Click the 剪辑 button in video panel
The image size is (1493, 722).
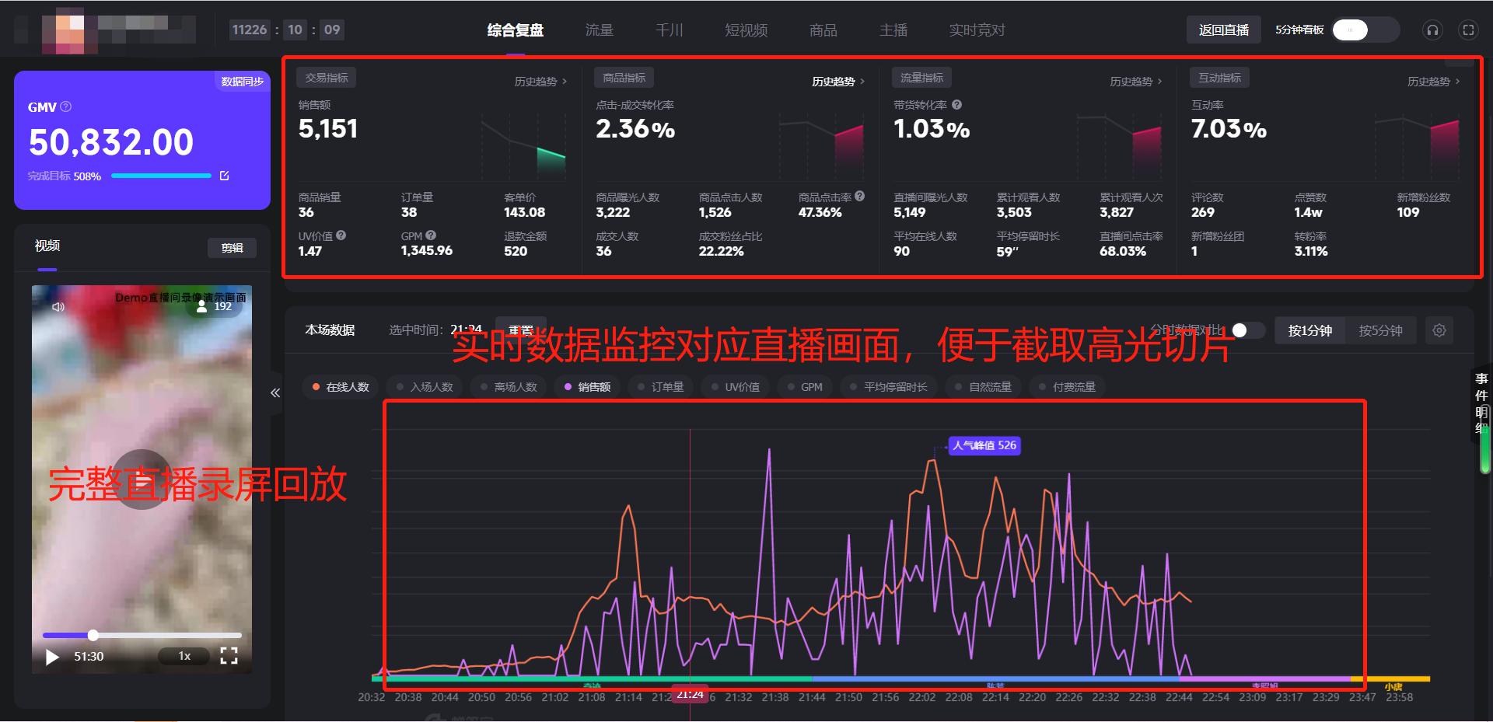click(232, 247)
